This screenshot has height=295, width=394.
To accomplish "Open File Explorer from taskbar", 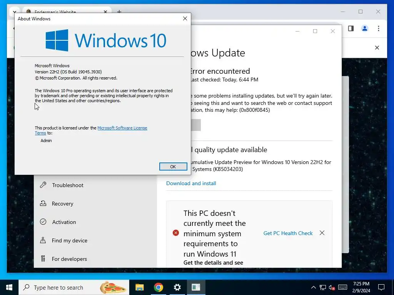I will 139,287.
